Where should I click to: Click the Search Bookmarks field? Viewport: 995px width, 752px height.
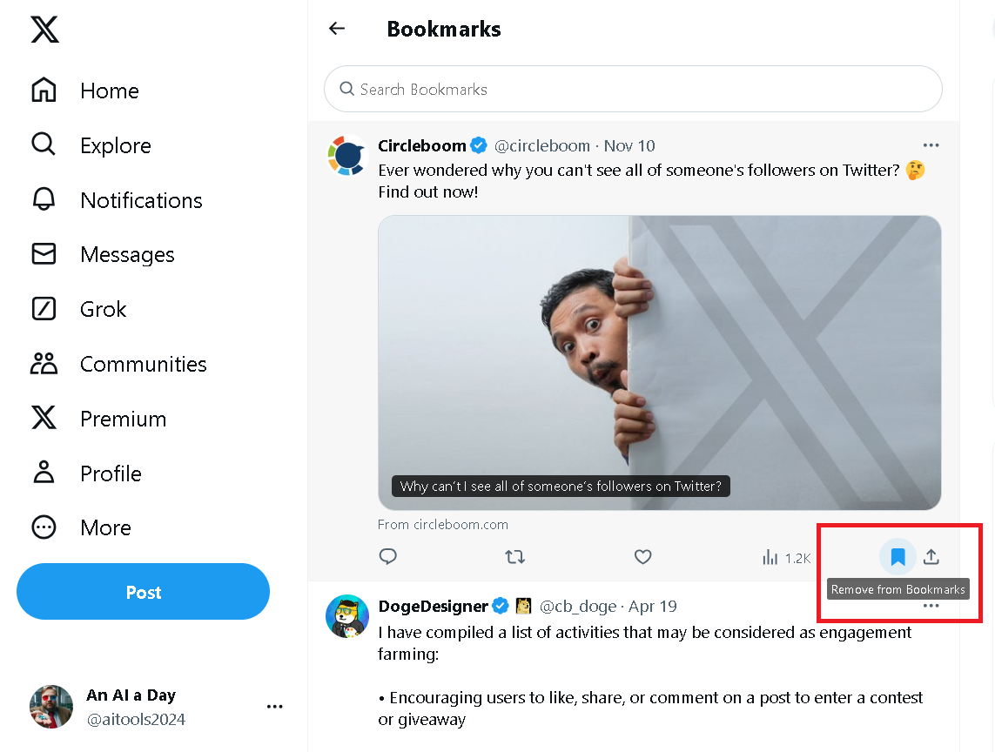[633, 89]
